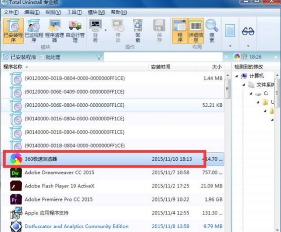281x232 pixels.
Task: Click the 2015/11/9 10:22 install time cell
Action: 170,199
